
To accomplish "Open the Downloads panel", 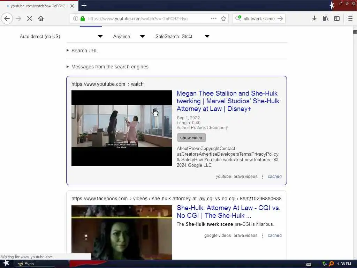I will coord(314,18).
